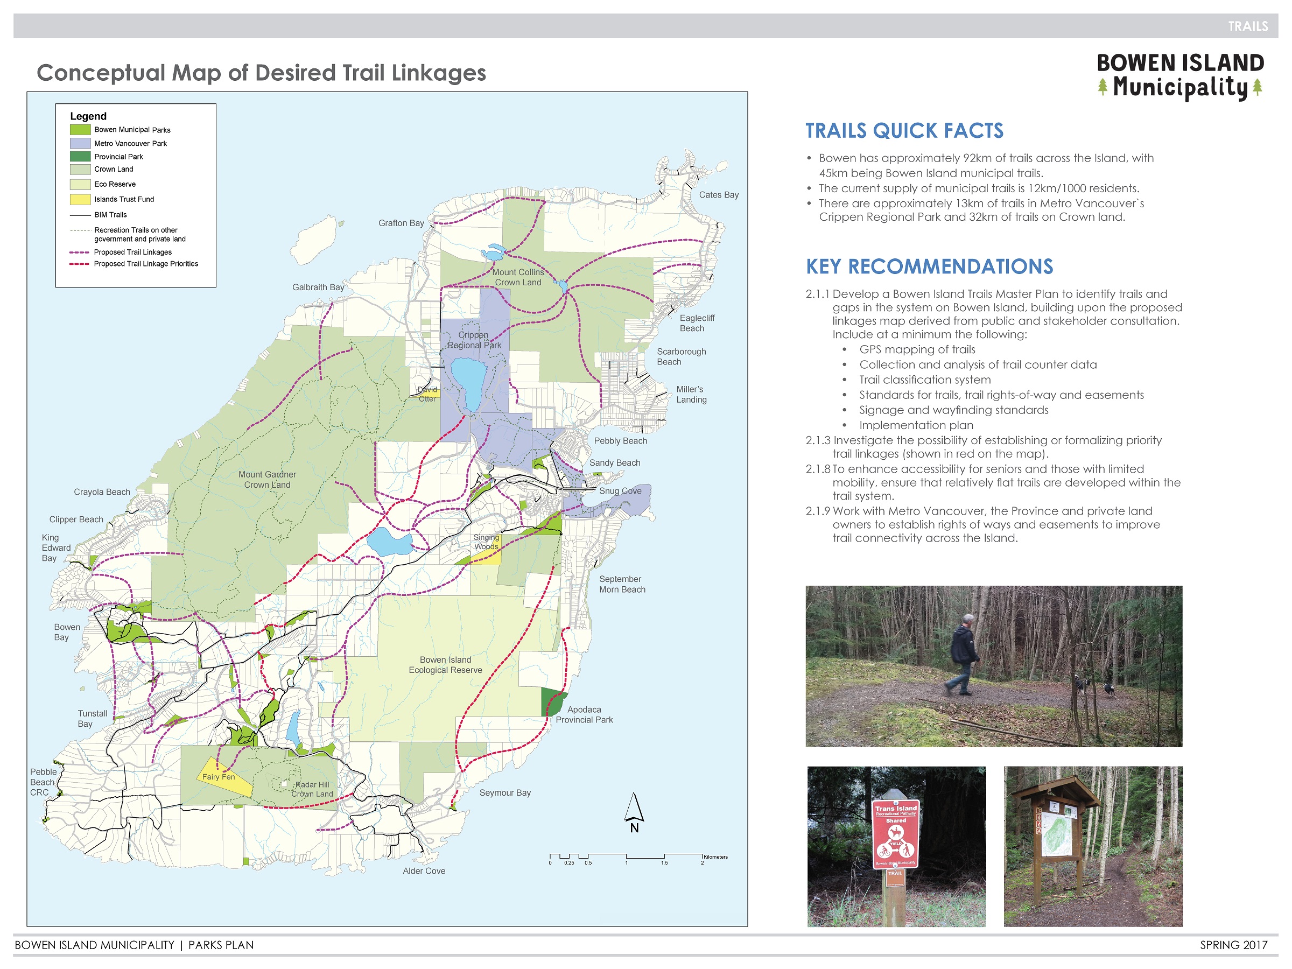Viewport: 1292px width, 969px height.
Task: Click the 'Tunstall Bay' label
Action: 92,719
